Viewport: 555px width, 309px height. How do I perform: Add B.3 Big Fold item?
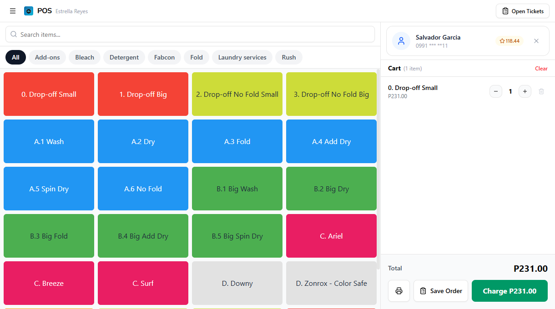tap(49, 236)
